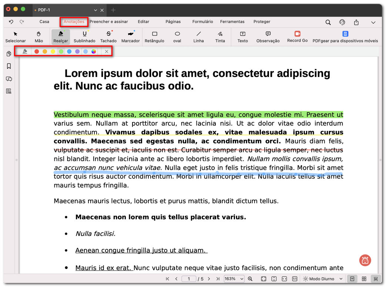Open the Ferramentas menu tab
Screen dimensions: 386x287
click(x=232, y=22)
